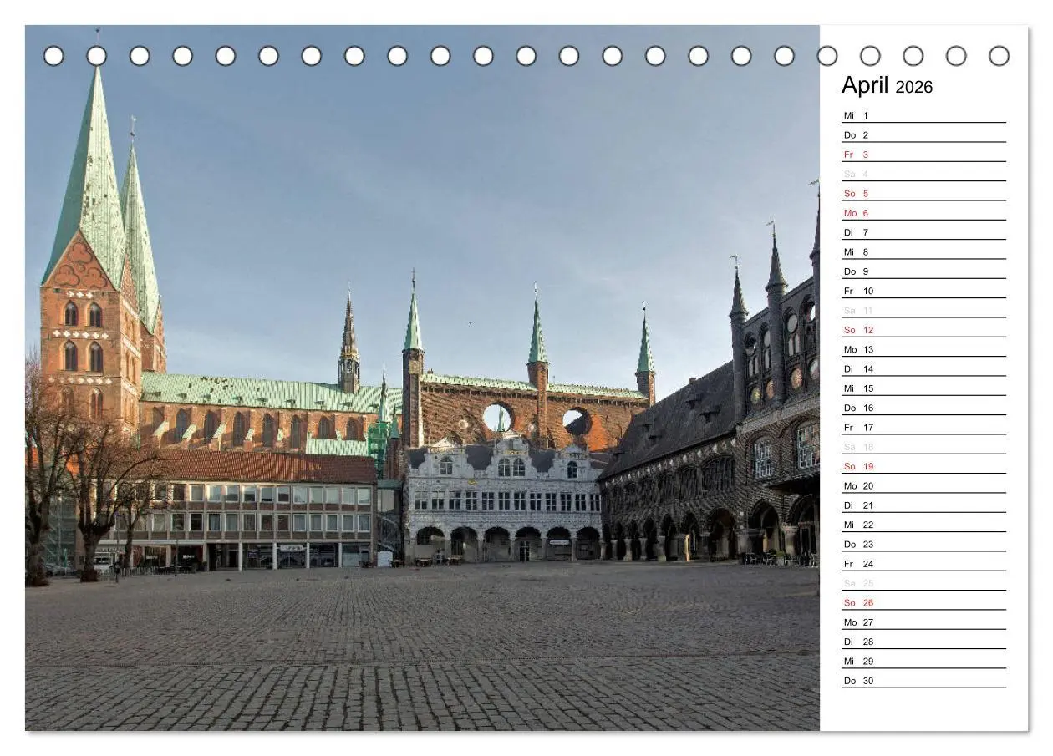Select the calendar row 'Di 7'

coord(923,232)
